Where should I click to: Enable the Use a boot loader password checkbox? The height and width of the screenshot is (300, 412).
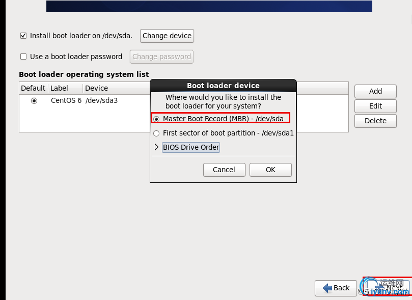point(23,57)
